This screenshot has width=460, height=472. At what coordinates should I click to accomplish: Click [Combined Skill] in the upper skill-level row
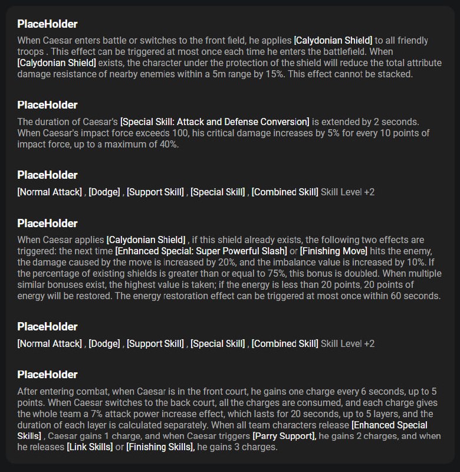285,192
